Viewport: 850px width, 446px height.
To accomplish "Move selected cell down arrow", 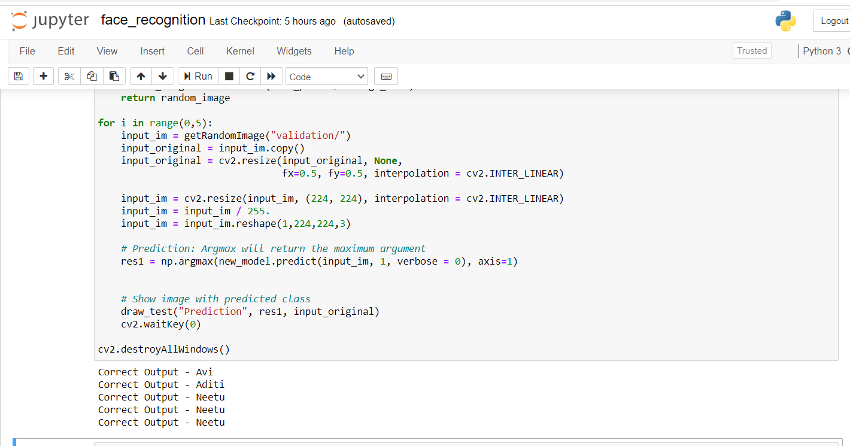I will [x=163, y=77].
